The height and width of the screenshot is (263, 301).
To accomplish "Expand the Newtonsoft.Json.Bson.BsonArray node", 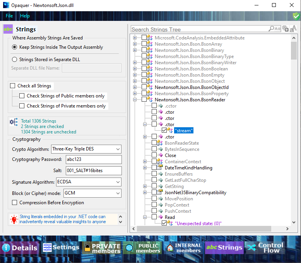I will 135,44.
